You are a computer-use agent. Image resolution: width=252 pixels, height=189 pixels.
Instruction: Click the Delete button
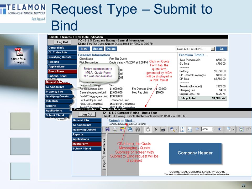111,49
